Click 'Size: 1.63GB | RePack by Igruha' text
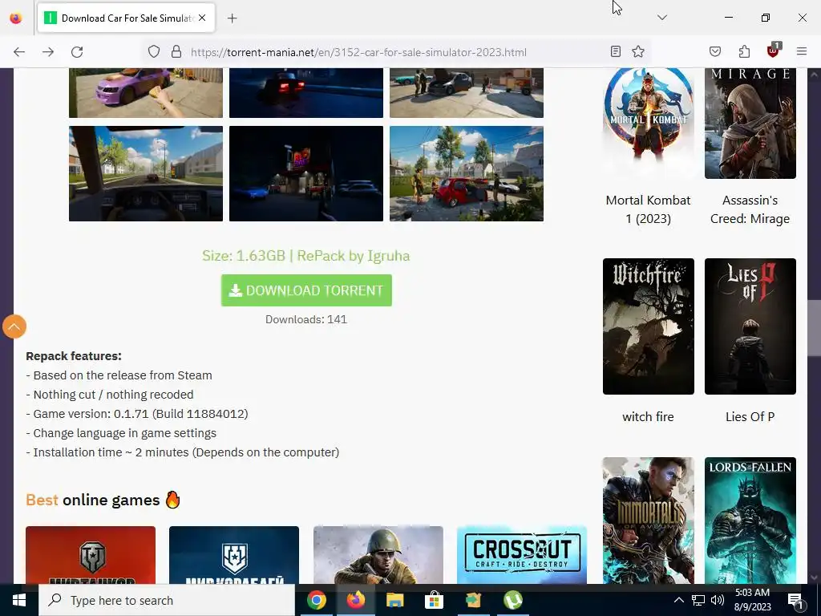 (305, 256)
